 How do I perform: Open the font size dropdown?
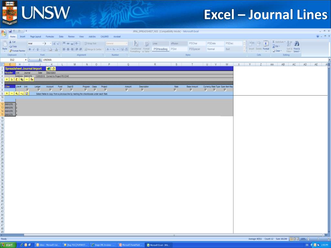(x=50, y=44)
